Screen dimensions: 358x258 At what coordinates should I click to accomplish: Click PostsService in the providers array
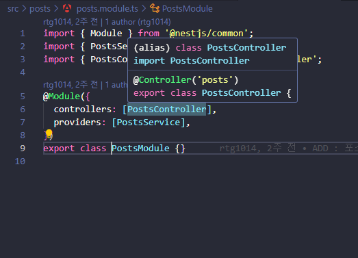149,122
